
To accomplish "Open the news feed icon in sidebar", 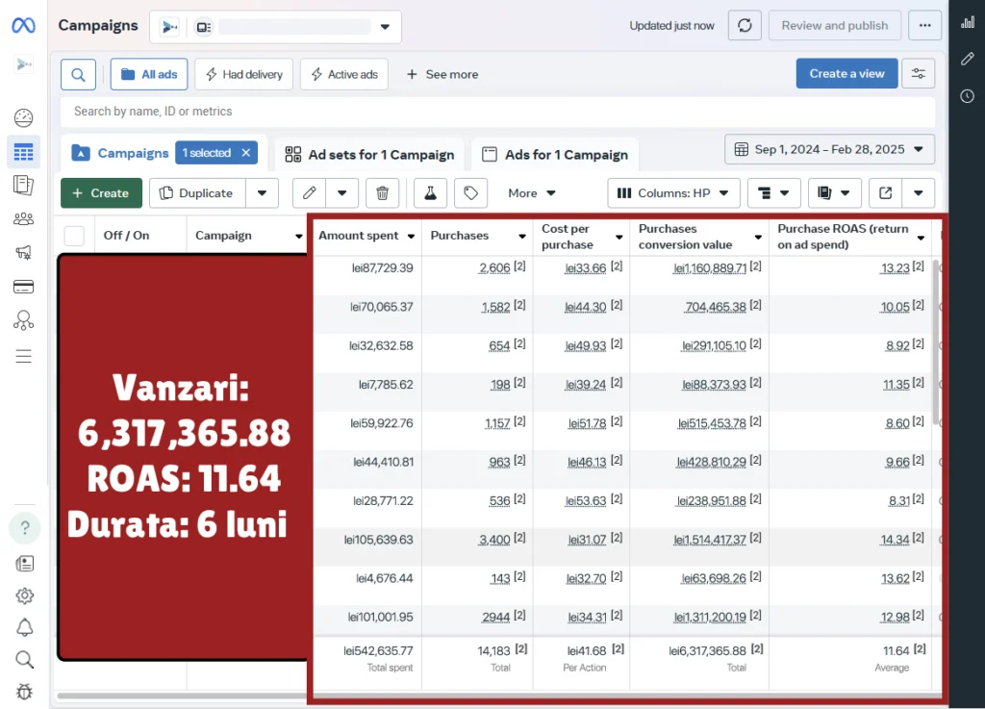I will (24, 564).
